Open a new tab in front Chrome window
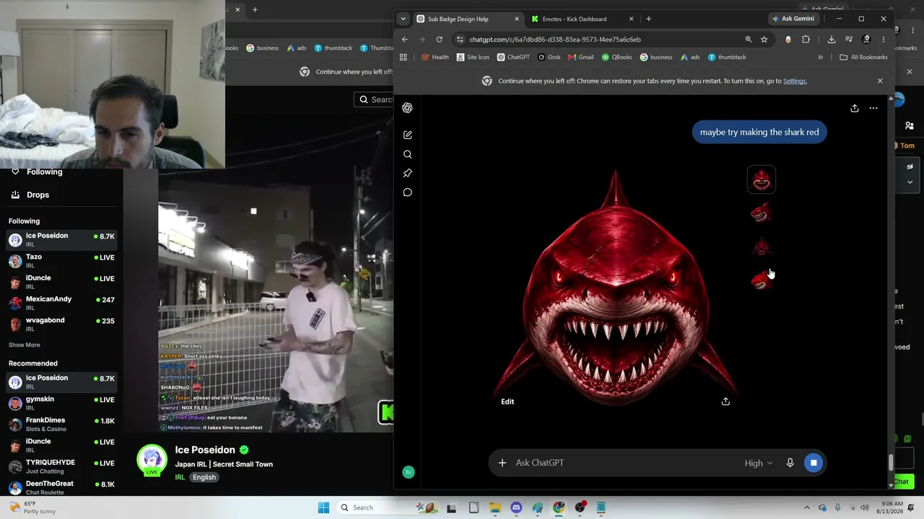This screenshot has height=519, width=924. pyautogui.click(x=648, y=19)
